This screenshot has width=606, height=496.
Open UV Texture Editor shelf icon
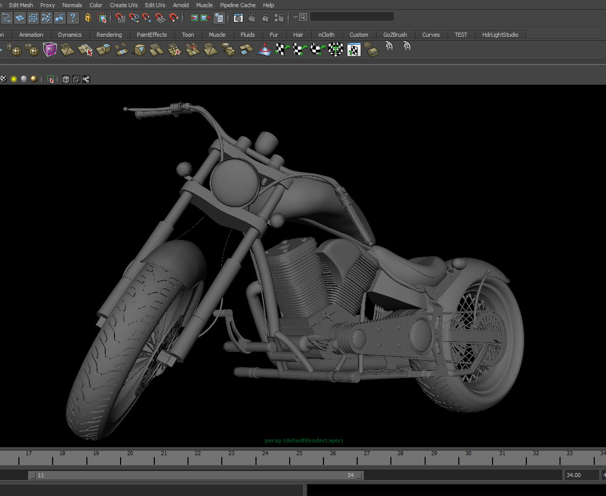[x=354, y=49]
